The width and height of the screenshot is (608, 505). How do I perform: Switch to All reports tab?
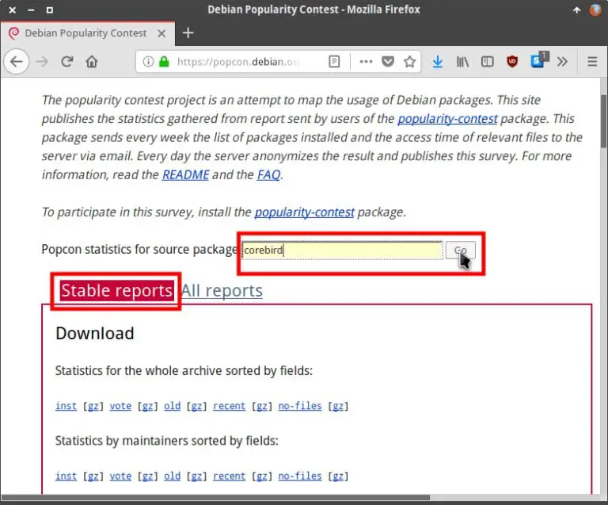(x=222, y=290)
